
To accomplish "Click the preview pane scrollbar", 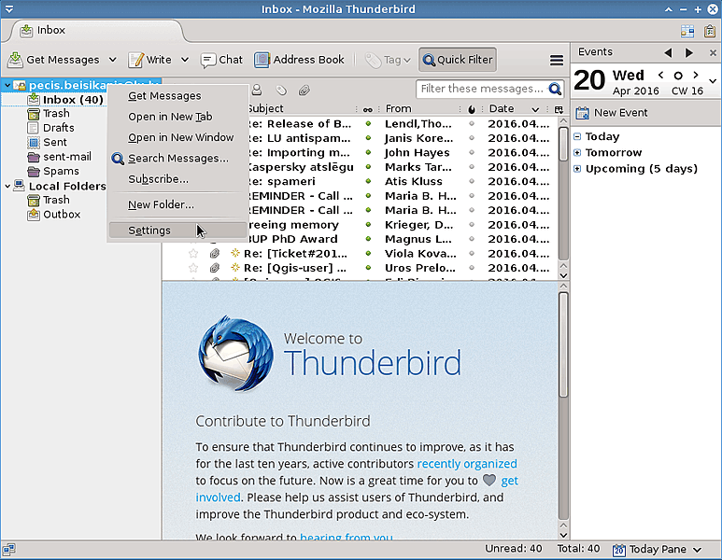I will 563,344.
